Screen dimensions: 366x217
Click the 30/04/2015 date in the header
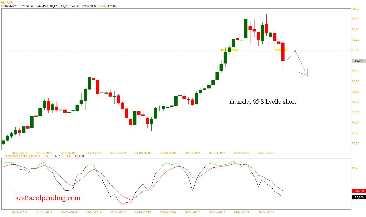point(11,6)
